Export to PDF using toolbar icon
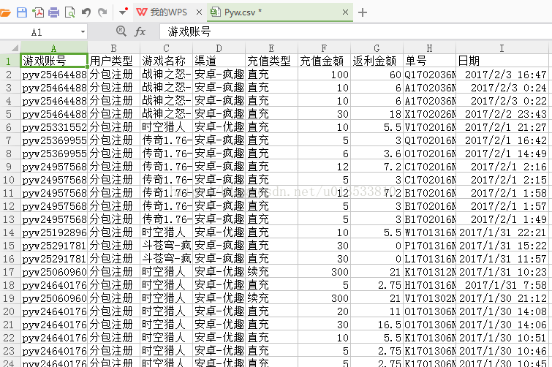This screenshot has width=552, height=367. [38, 12]
